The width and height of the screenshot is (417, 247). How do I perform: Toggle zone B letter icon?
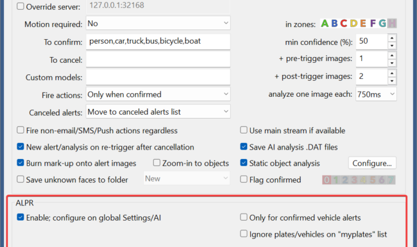click(x=334, y=23)
